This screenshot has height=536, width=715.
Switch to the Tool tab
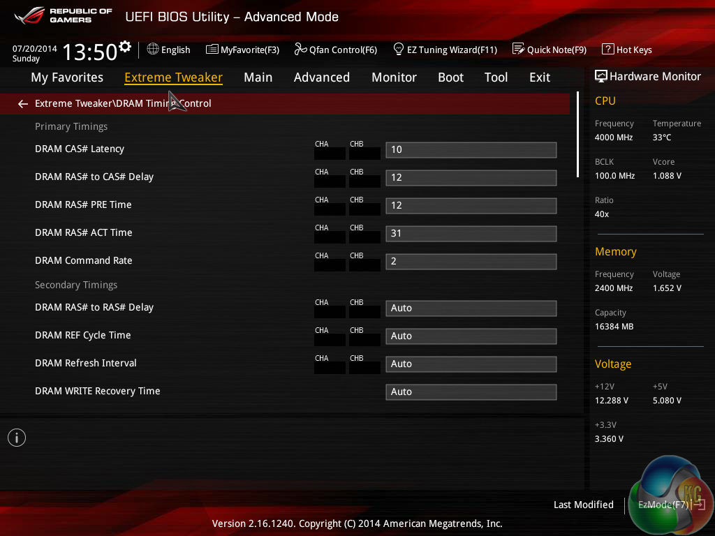pos(496,77)
